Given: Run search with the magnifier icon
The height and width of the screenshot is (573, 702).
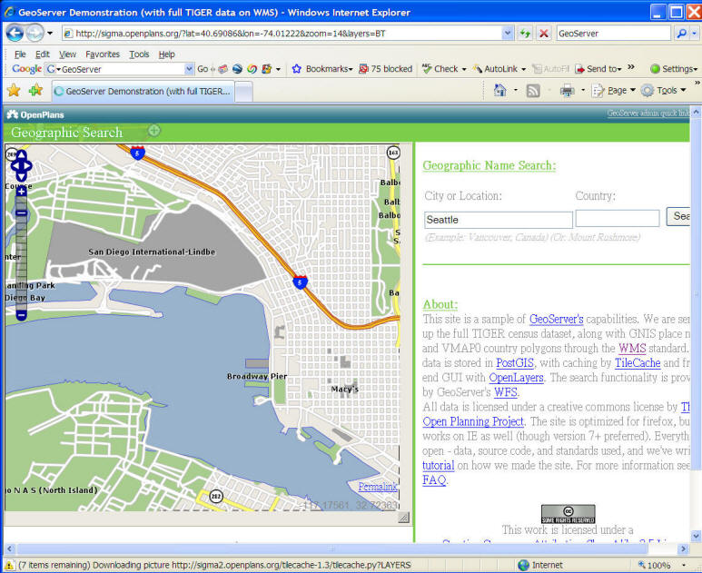Looking at the screenshot, I should point(681,33).
